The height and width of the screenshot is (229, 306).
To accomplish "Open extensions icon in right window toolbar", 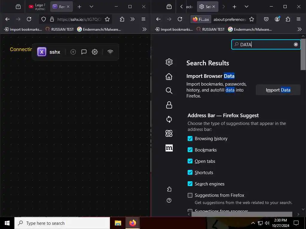I will 288,19.
